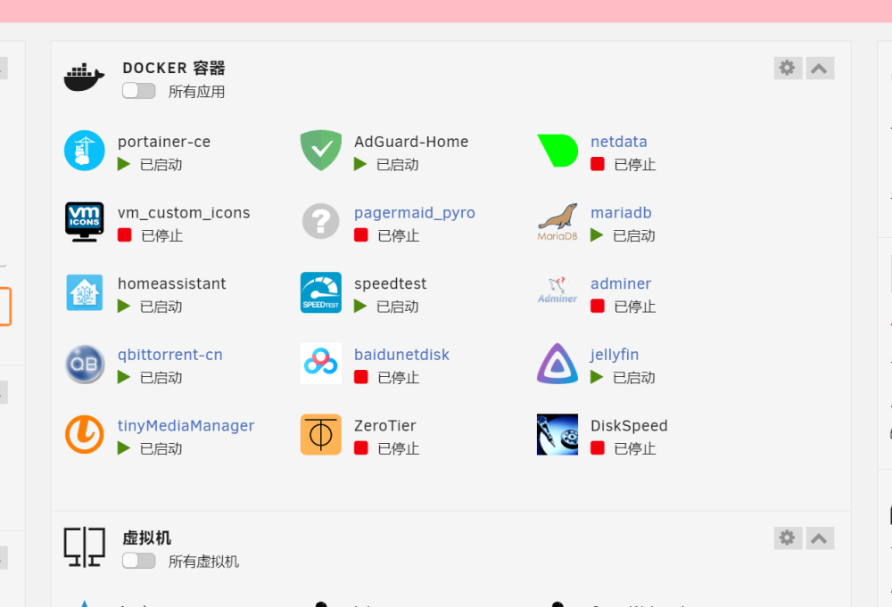
Task: Click the homeassistant name text
Action: [x=172, y=283]
